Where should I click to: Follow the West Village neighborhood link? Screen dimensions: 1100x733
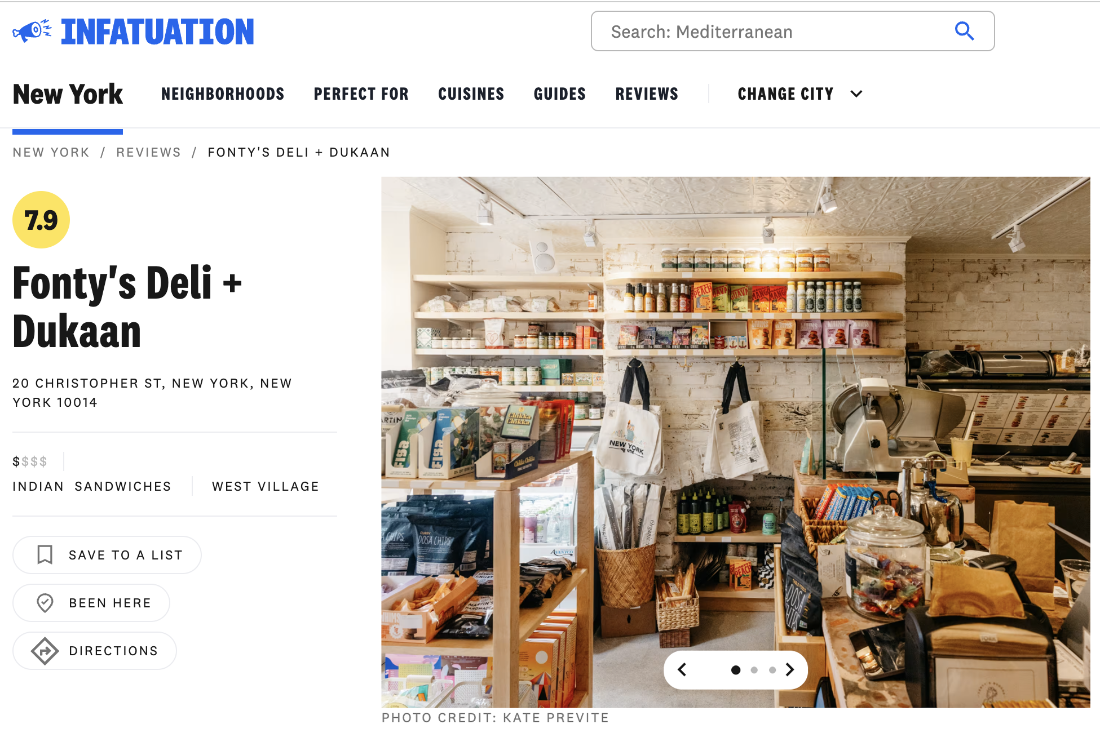tap(266, 486)
